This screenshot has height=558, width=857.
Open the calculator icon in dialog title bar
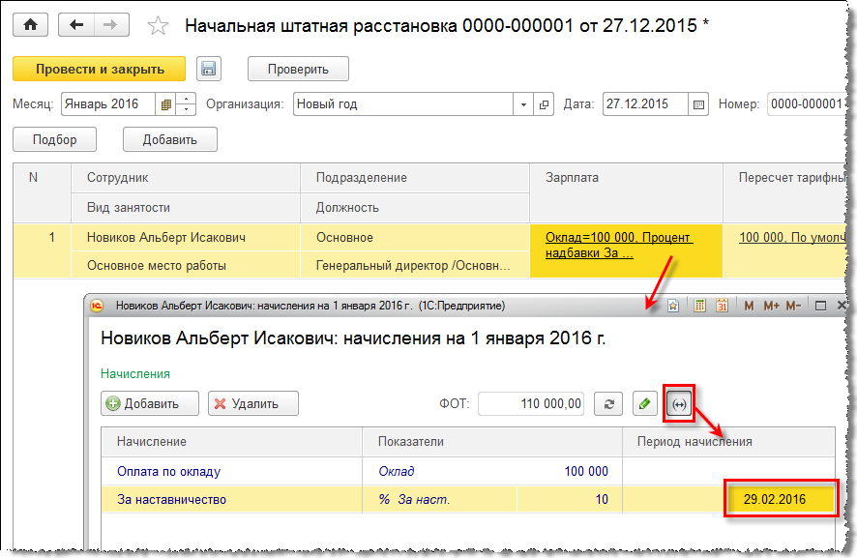tap(699, 306)
